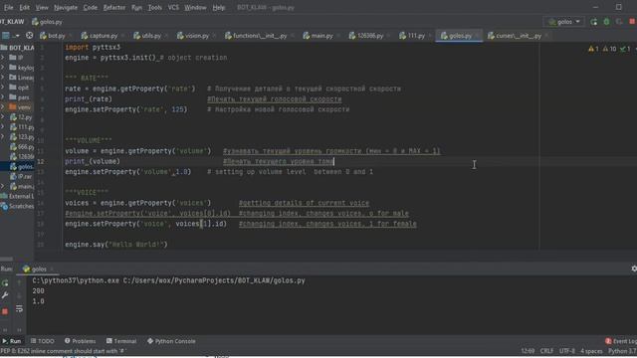Expand the pars folder in project tree

pyautogui.click(x=3, y=97)
